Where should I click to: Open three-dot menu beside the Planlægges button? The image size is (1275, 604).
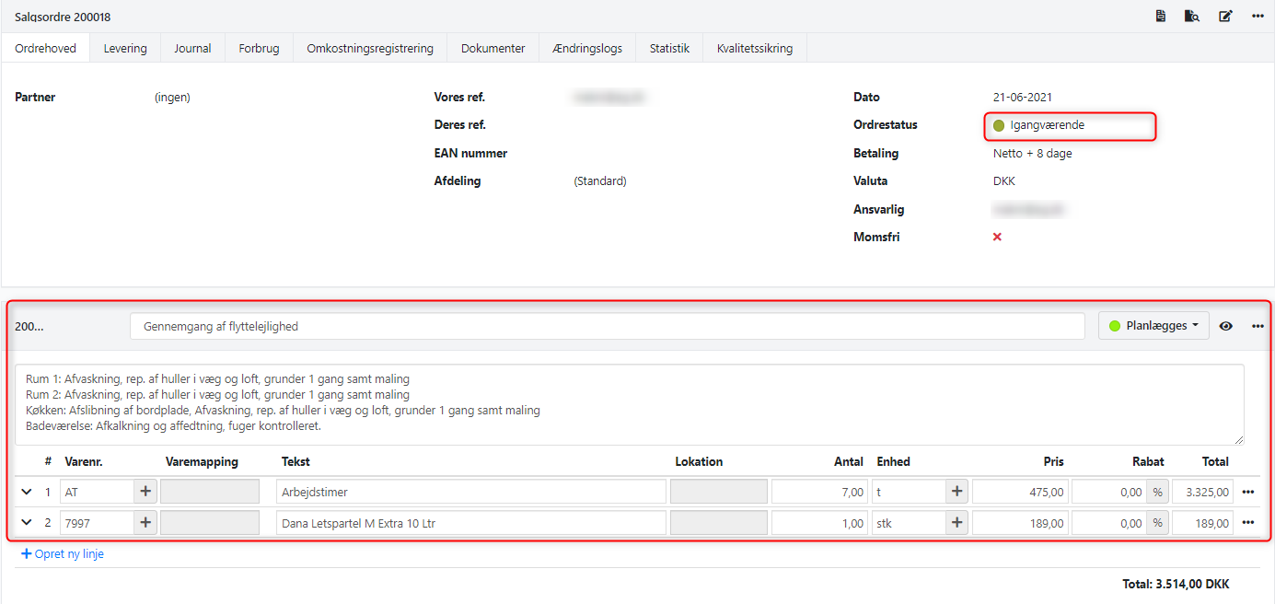point(1258,326)
